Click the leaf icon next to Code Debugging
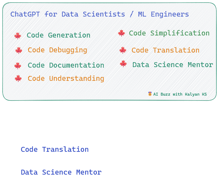The height and width of the screenshot is (179, 219). 19,50
